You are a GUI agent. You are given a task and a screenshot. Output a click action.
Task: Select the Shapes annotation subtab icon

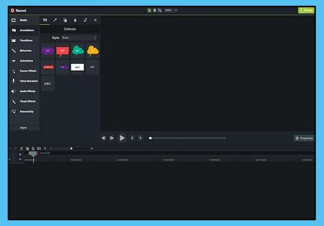65,20
